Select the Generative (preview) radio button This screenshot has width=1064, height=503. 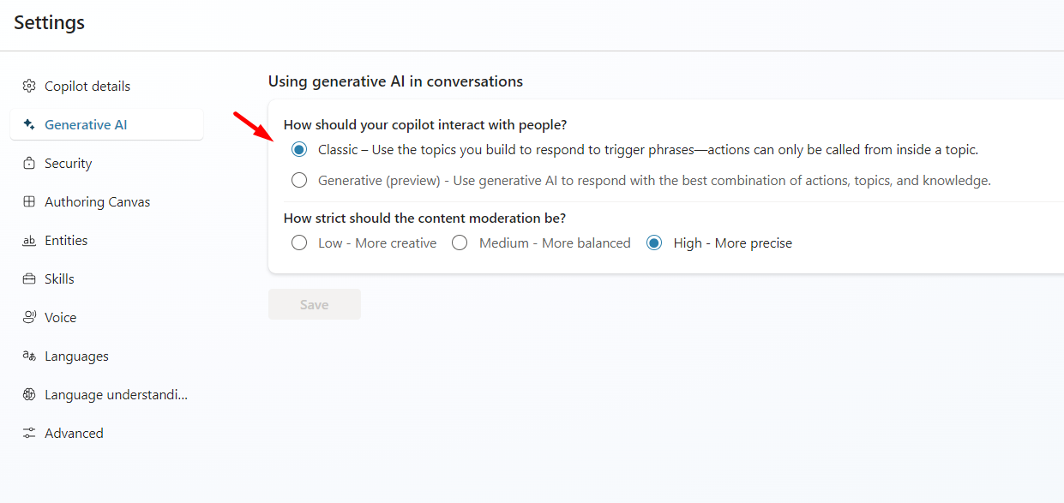[x=299, y=181]
